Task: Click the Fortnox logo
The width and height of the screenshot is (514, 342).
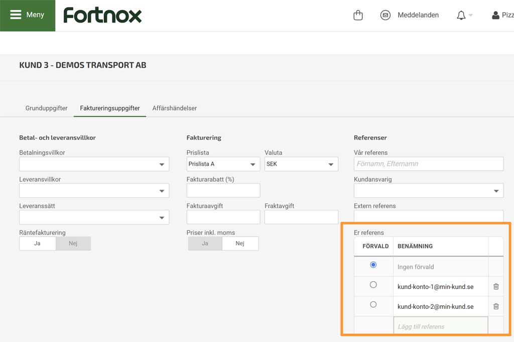Action: pos(102,15)
